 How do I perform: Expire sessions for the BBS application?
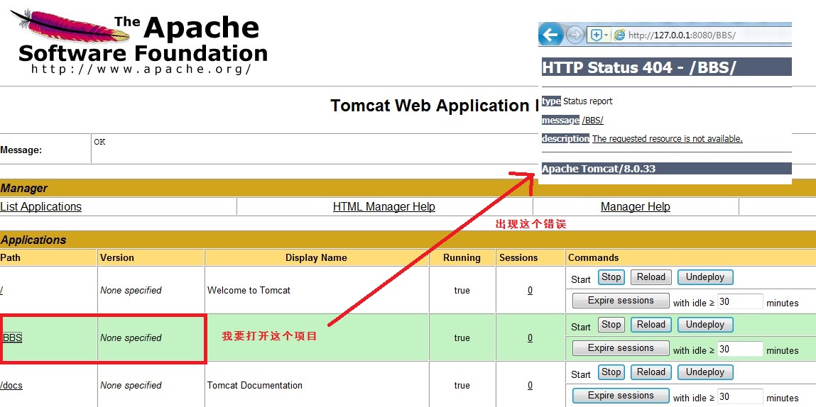(621, 347)
